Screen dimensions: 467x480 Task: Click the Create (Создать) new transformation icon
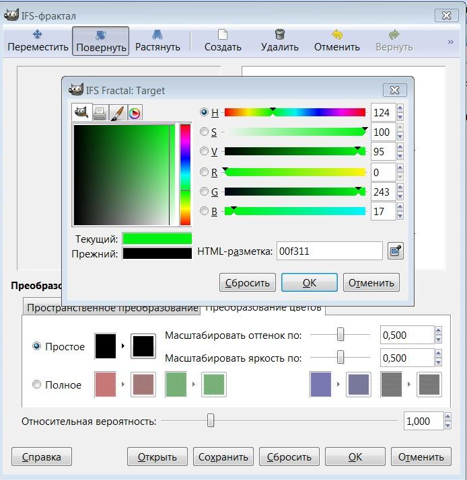[223, 40]
